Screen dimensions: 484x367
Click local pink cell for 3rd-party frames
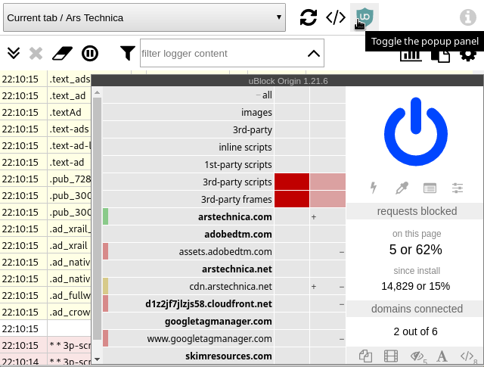(x=327, y=199)
